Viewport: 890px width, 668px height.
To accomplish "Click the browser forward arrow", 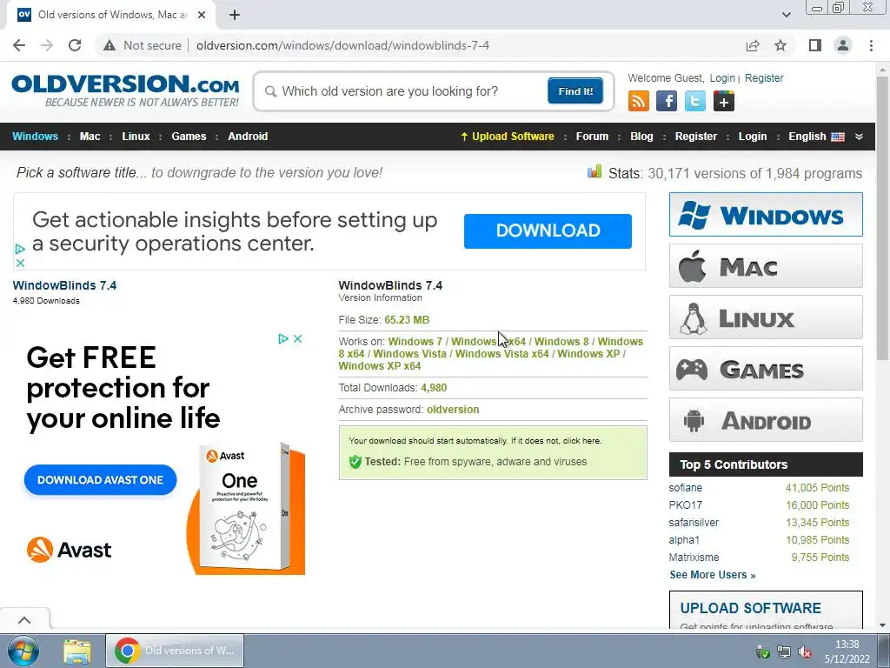I will coord(47,45).
